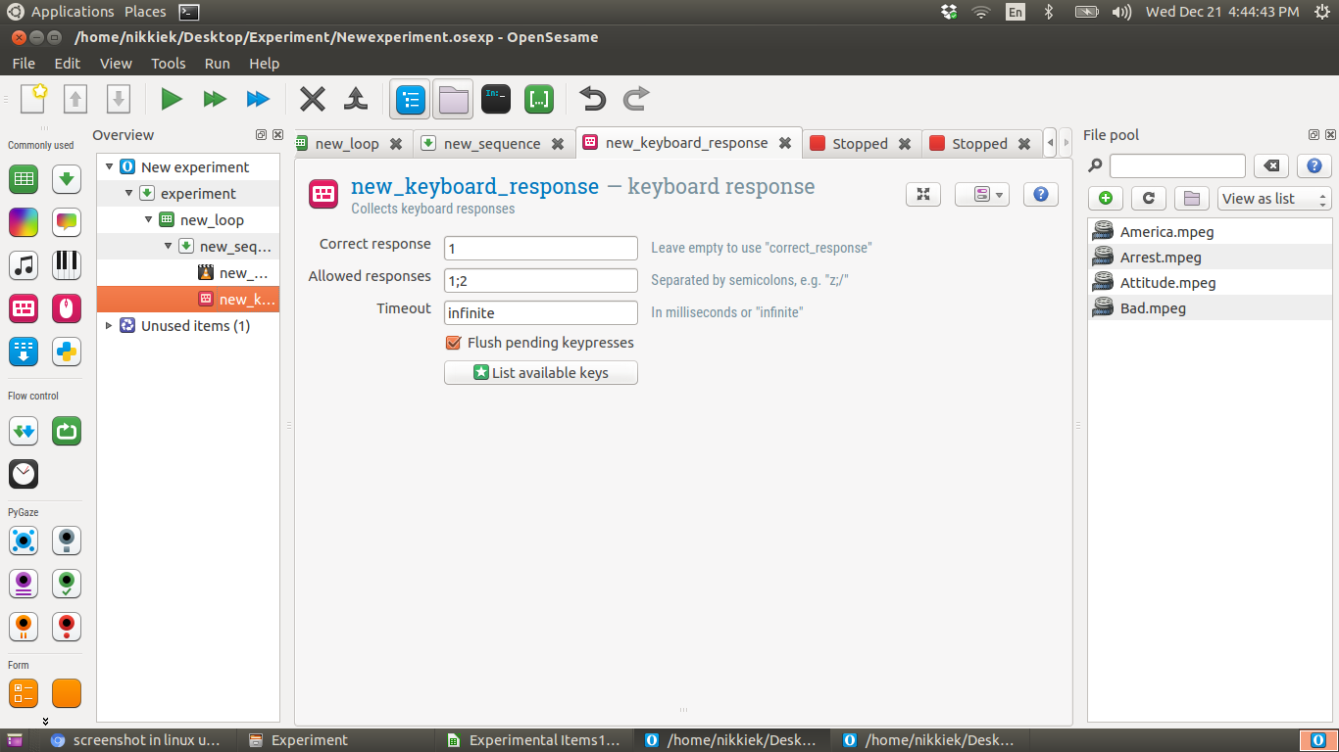Viewport: 1339px width, 752px height.
Task: Click the merge arrows toolbar icon
Action: tap(356, 98)
